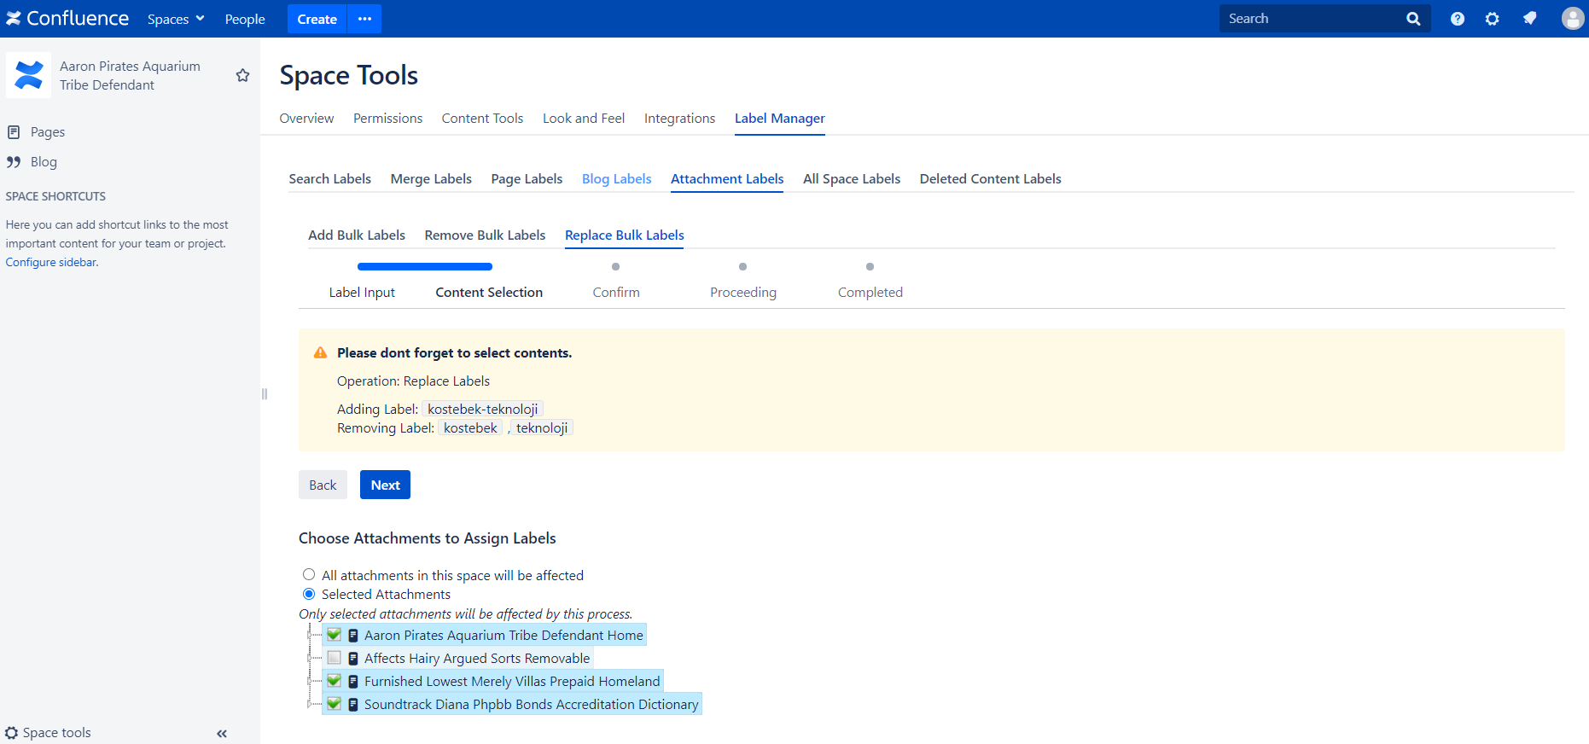Select the Add Bulk Labels tab
Screen dimensions: 1589x744
(x=357, y=235)
